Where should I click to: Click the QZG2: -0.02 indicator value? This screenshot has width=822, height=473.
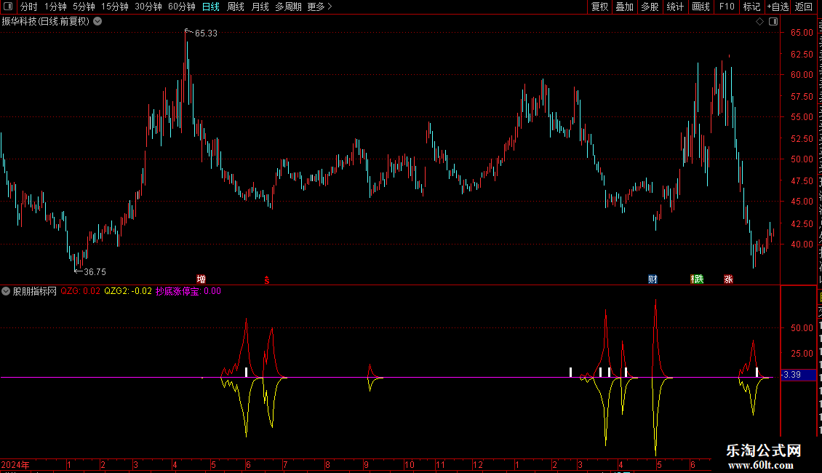[128, 291]
